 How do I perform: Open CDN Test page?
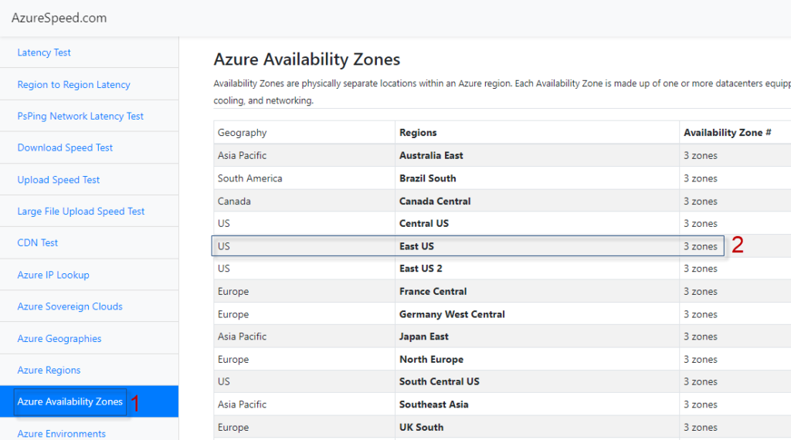(x=37, y=242)
